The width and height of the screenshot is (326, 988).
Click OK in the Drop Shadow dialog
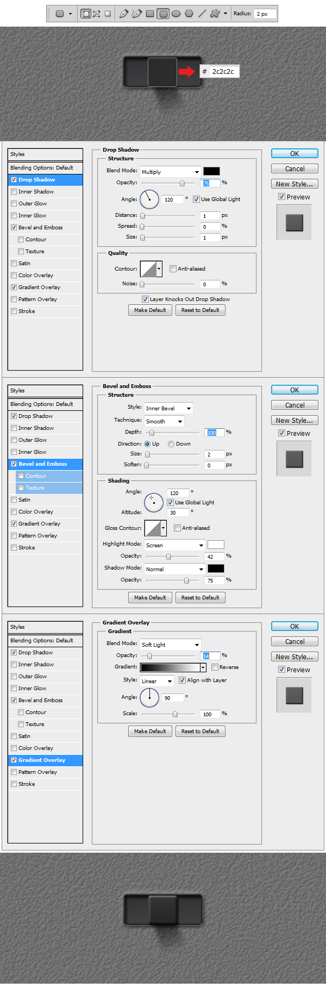(294, 154)
